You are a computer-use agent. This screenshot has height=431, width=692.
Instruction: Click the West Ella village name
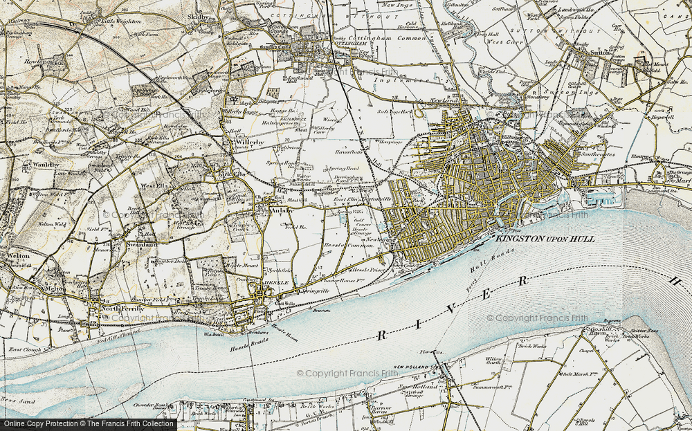pos(154,186)
